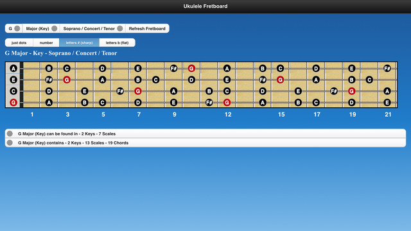Viewport: 411px width, 231px height.
Task: Click fret number 12 label
Action: click(x=228, y=114)
